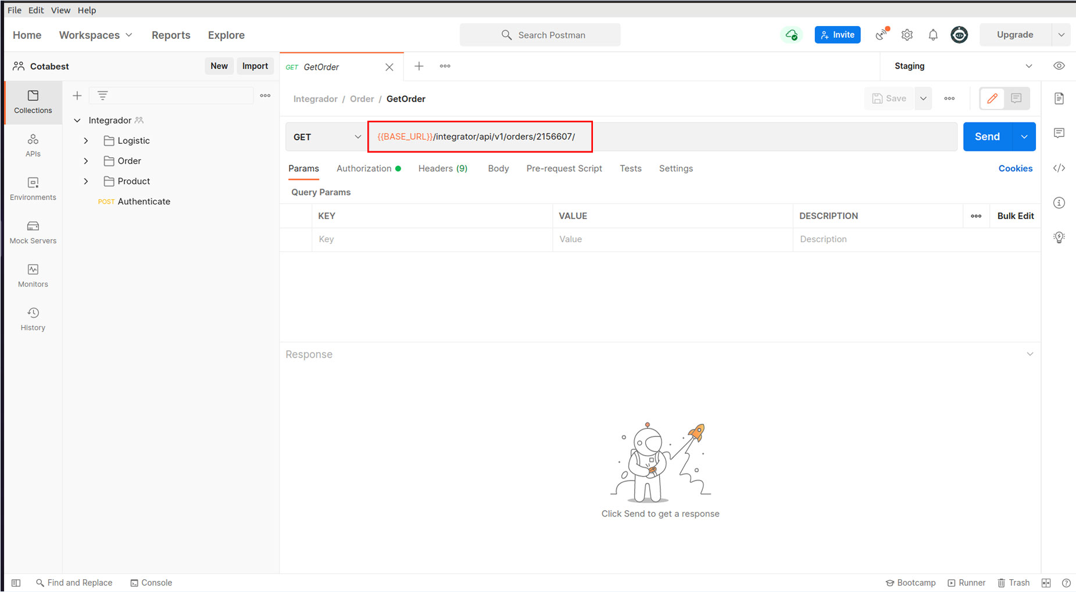Screen dimensions: 1076x592
Task: Open the satellite capture requests icon
Action: tap(882, 35)
